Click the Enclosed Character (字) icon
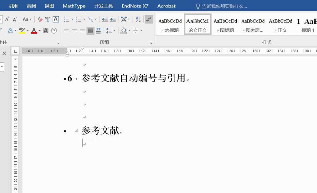Screen dimensions: 317x193 pyautogui.click(x=54, y=31)
